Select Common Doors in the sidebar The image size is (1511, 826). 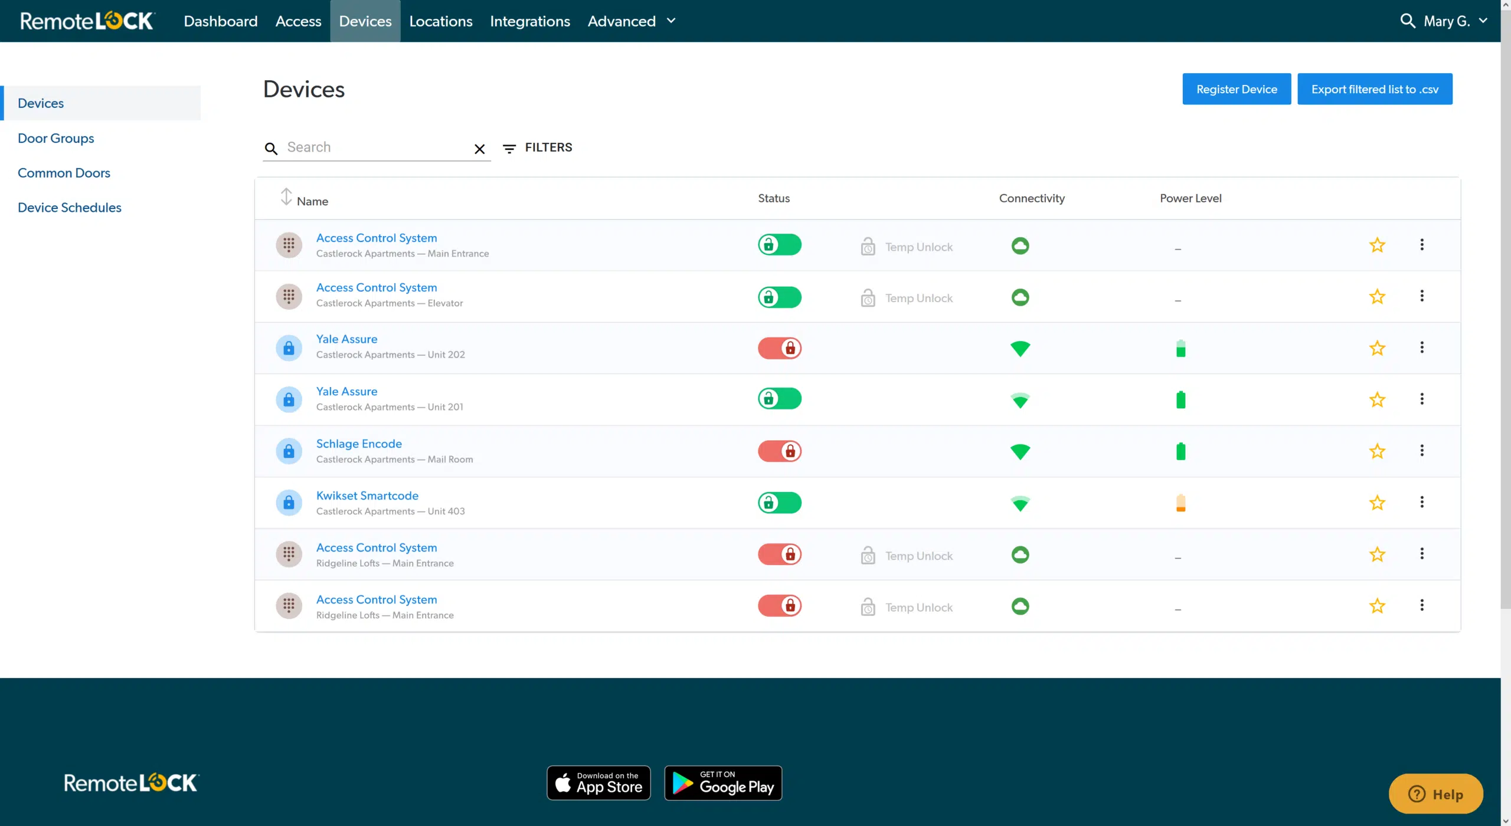point(64,173)
